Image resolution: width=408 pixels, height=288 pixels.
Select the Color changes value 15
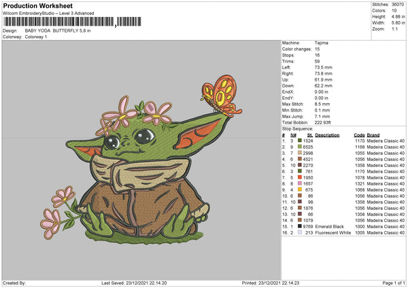[317, 49]
